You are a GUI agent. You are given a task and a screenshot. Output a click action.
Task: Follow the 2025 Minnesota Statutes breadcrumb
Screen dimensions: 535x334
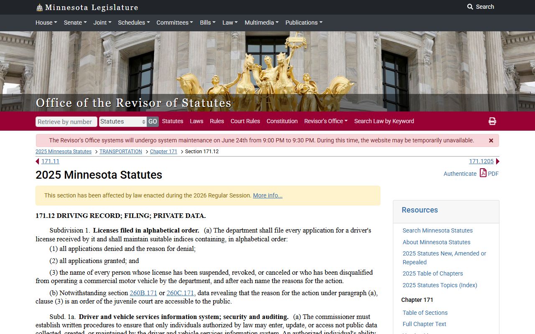[64, 152]
